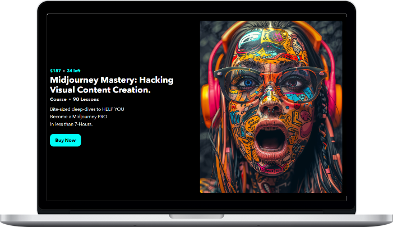393x227 pixels.
Task: Click the $187 price text
Action: click(x=56, y=71)
